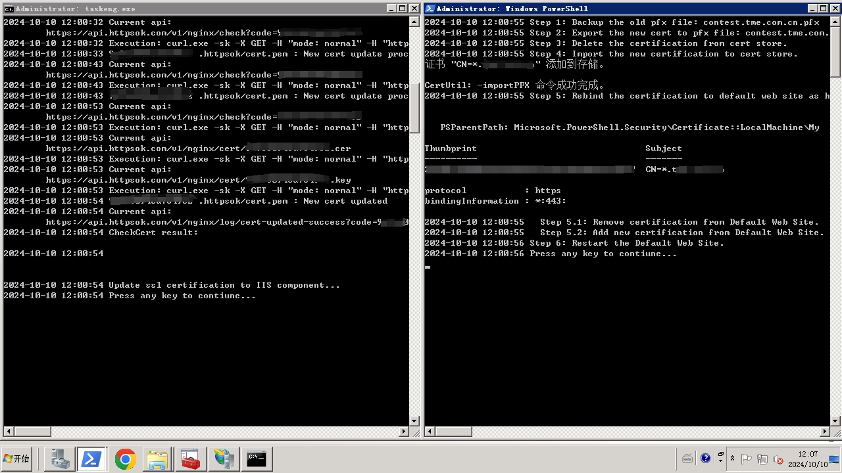Image resolution: width=842 pixels, height=473 pixels.
Task: Click the API URL ending in .cer
Action: point(198,148)
